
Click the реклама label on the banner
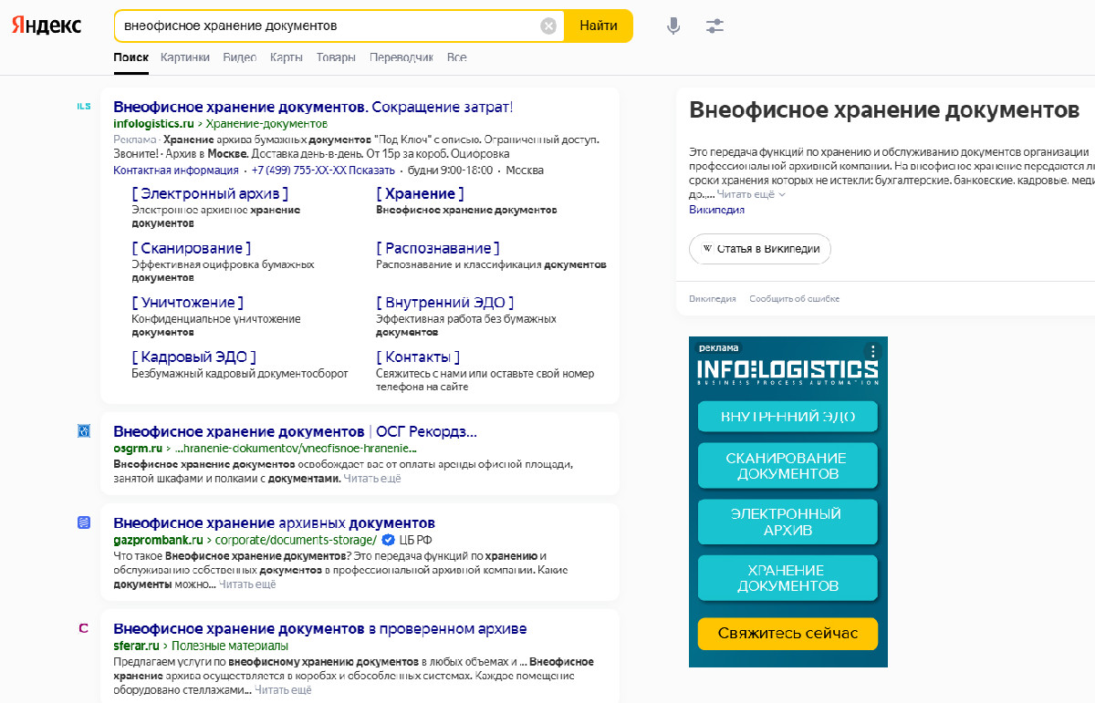[718, 347]
